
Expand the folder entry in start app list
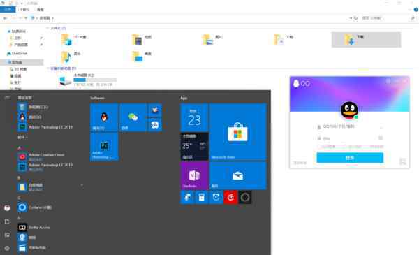[x=82, y=185]
